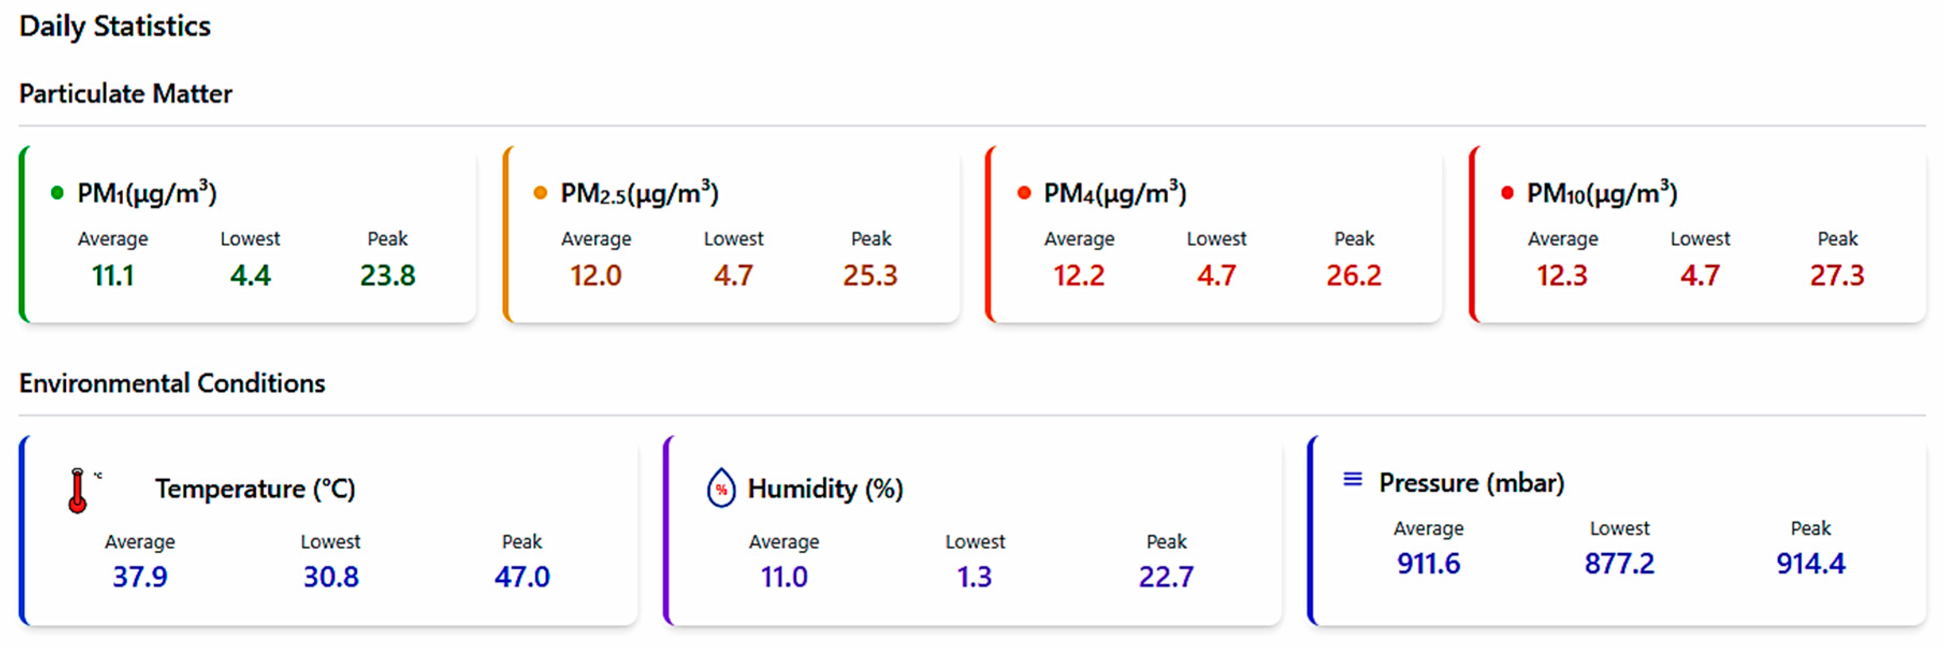Click the Temperature (°C) card title
This screenshot has height=647, width=1944.
point(255,489)
